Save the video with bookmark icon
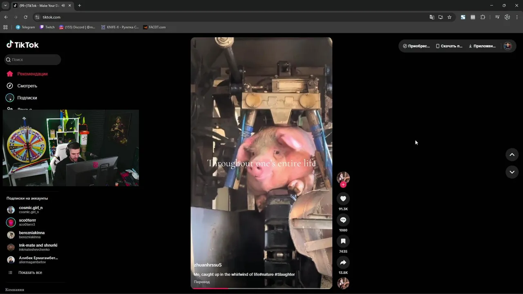Screen dimensions: 523x294 343,241
